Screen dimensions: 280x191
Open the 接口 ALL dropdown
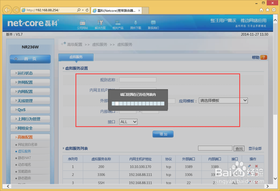point(128,122)
